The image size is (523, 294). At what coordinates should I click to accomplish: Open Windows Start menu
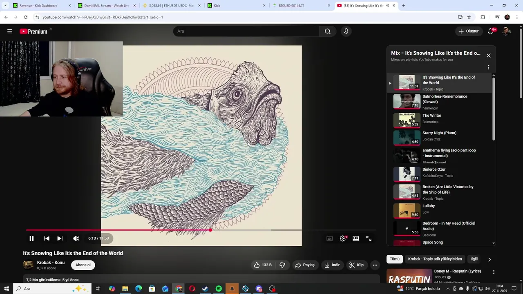coord(7,289)
